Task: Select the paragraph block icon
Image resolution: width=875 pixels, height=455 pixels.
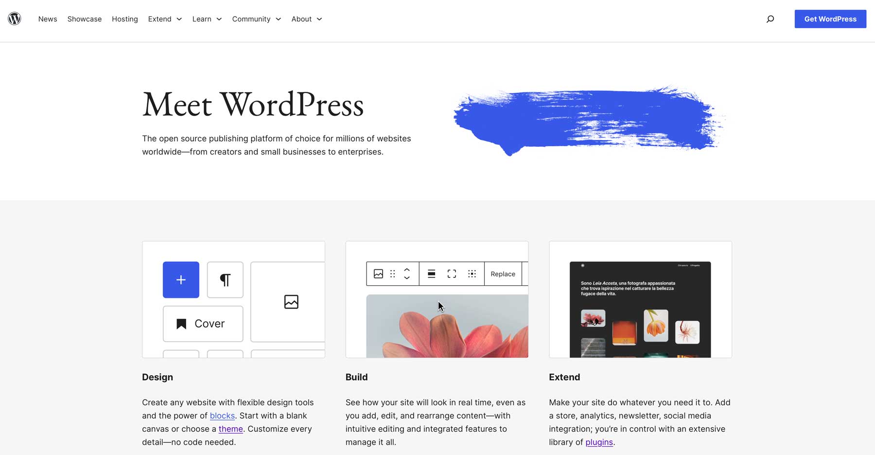Action: (225, 280)
